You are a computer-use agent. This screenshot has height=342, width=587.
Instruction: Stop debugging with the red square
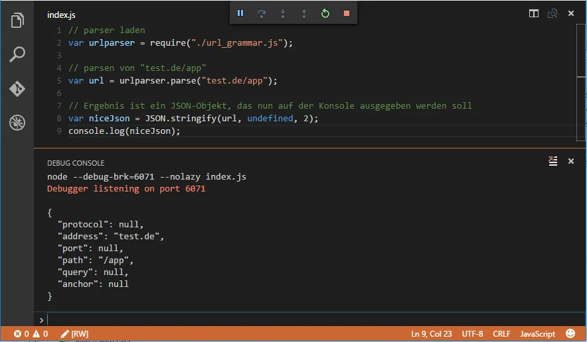[346, 13]
